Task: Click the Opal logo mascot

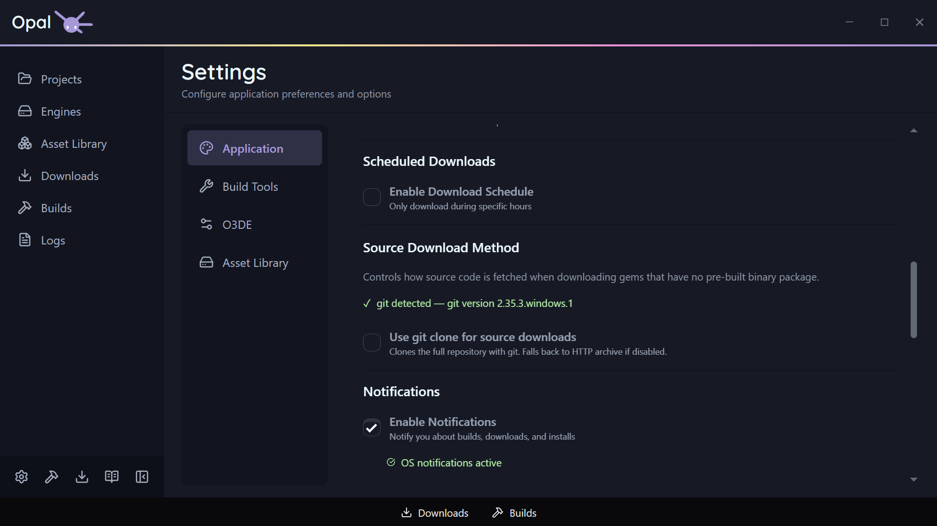Action: tap(73, 22)
